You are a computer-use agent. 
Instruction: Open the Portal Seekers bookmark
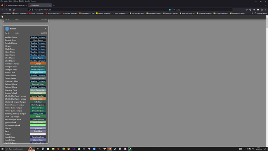click(x=6, y=13)
